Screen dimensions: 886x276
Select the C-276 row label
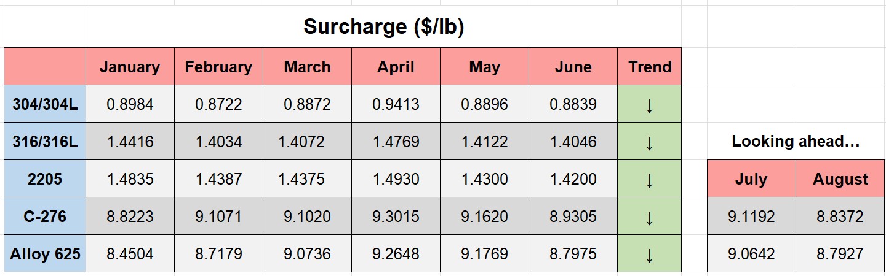(x=45, y=217)
